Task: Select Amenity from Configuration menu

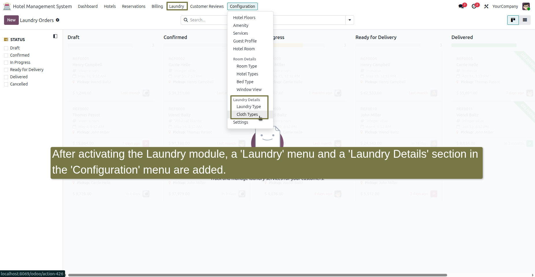Action: tap(250, 25)
